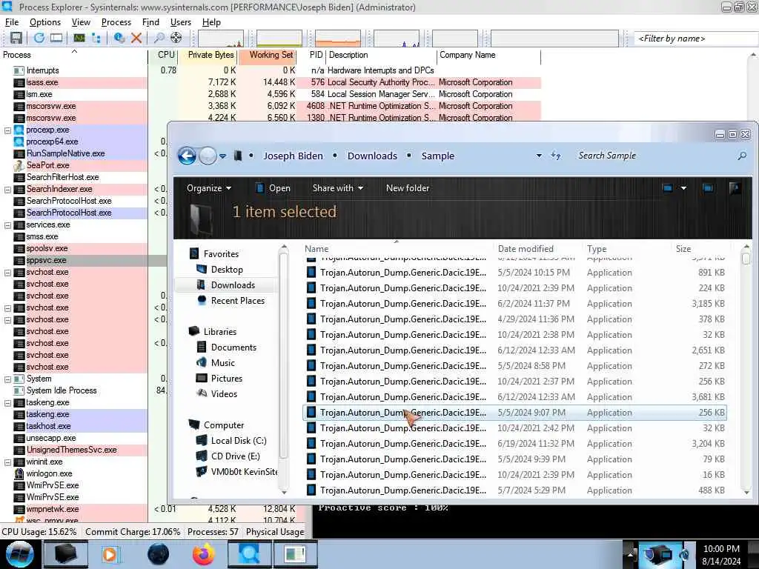759x569 pixels.
Task: Click the Process Explorer taskbar icon
Action: [249, 554]
